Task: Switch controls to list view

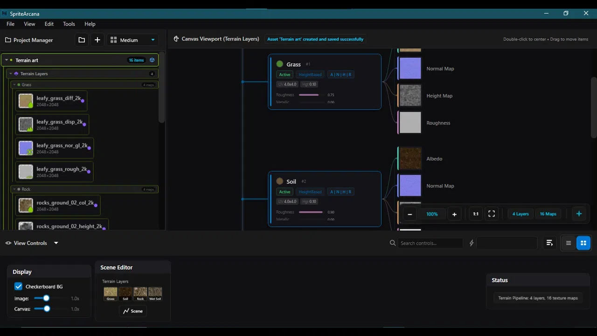Action: [x=569, y=243]
